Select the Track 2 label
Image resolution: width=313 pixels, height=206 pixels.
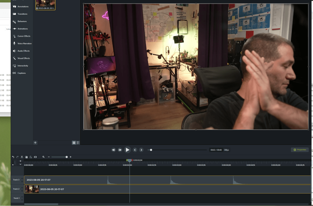pyautogui.click(x=16, y=189)
